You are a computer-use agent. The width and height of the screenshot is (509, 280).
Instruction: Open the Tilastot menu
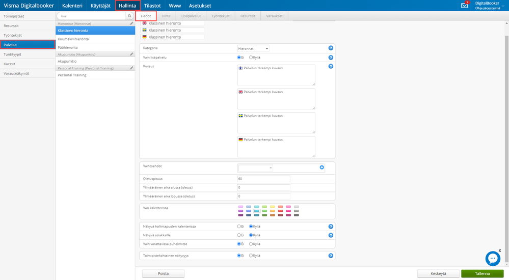(x=152, y=6)
